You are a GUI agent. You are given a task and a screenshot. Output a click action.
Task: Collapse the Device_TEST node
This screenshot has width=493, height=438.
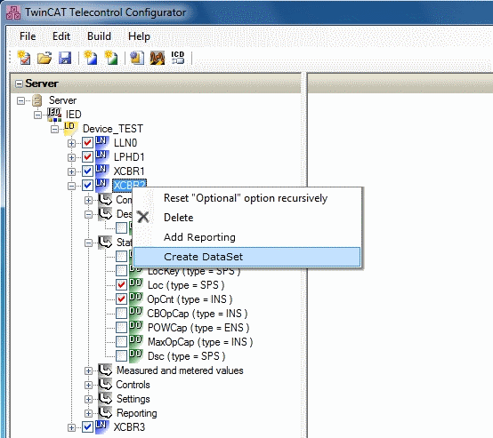tap(54, 129)
